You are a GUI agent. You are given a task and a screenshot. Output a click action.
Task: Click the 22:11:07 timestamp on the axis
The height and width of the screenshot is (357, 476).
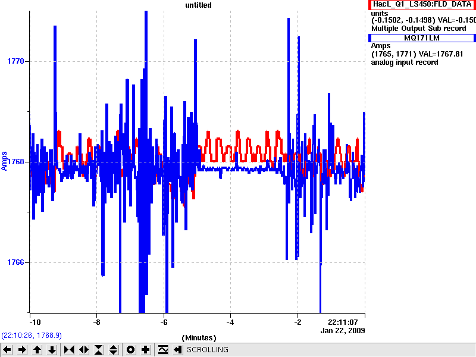coord(343,322)
